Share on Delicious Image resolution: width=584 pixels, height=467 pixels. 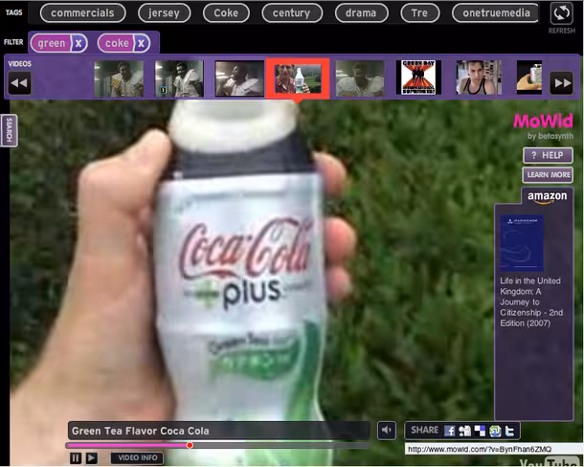[480, 431]
